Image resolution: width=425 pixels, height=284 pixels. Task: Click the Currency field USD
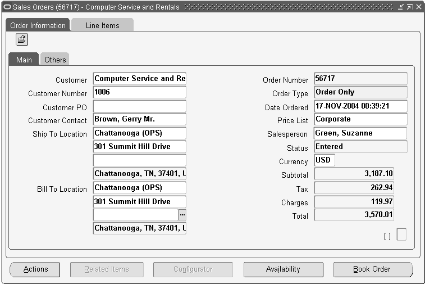click(x=325, y=160)
